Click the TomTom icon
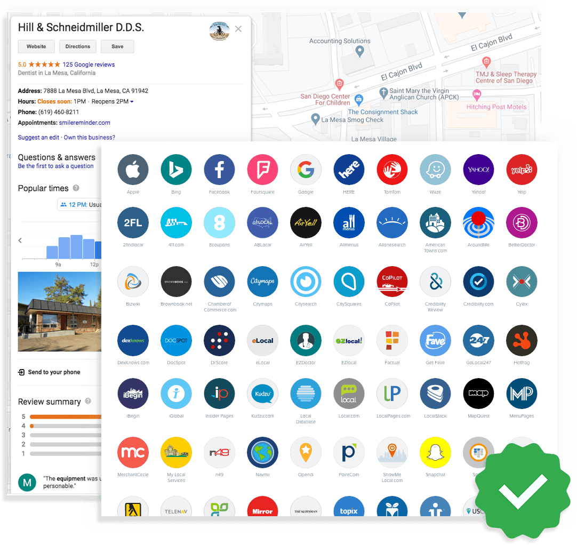Viewport: 577px width, 545px height. (x=392, y=170)
